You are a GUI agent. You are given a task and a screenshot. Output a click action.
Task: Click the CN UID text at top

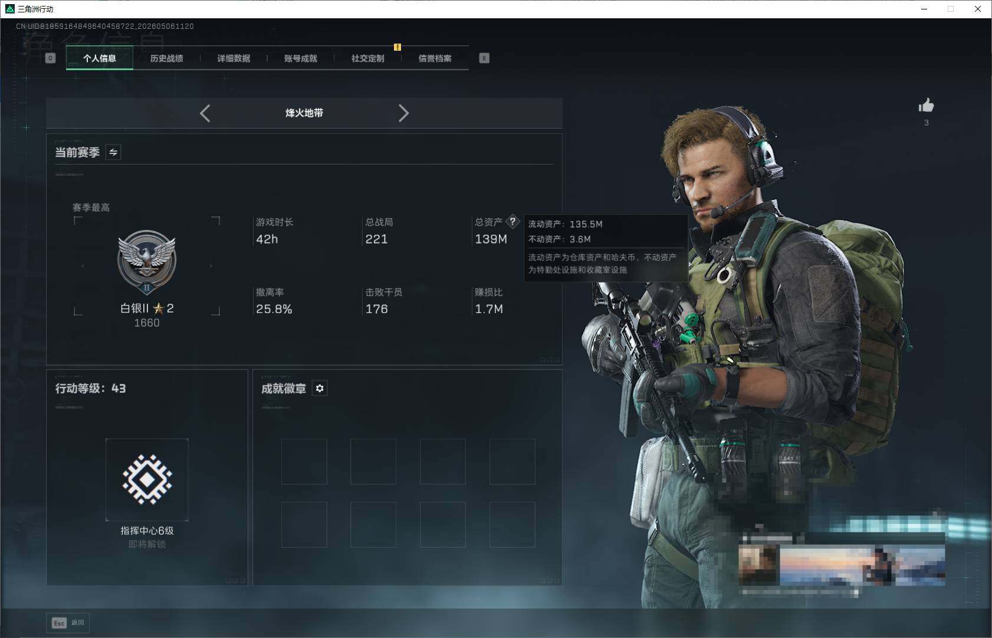105,27
